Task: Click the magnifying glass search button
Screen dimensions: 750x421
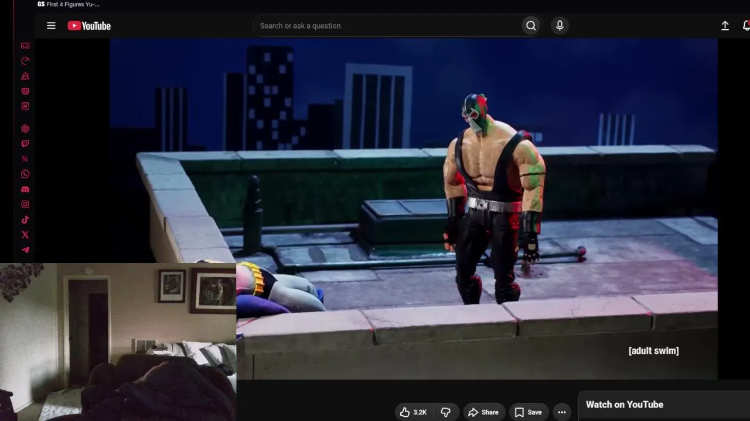Action: click(531, 26)
